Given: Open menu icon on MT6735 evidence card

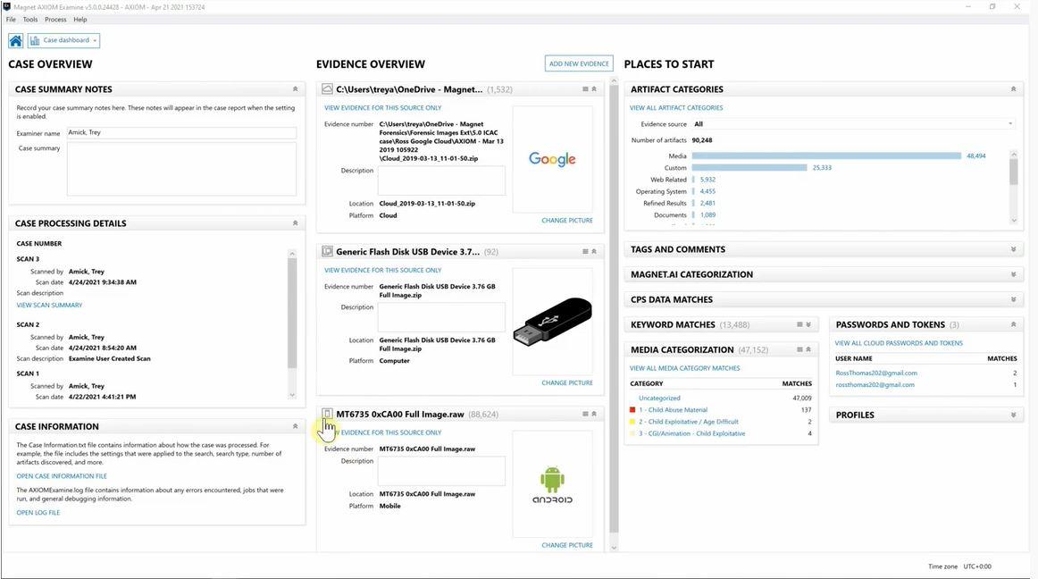Looking at the screenshot, I should [585, 414].
